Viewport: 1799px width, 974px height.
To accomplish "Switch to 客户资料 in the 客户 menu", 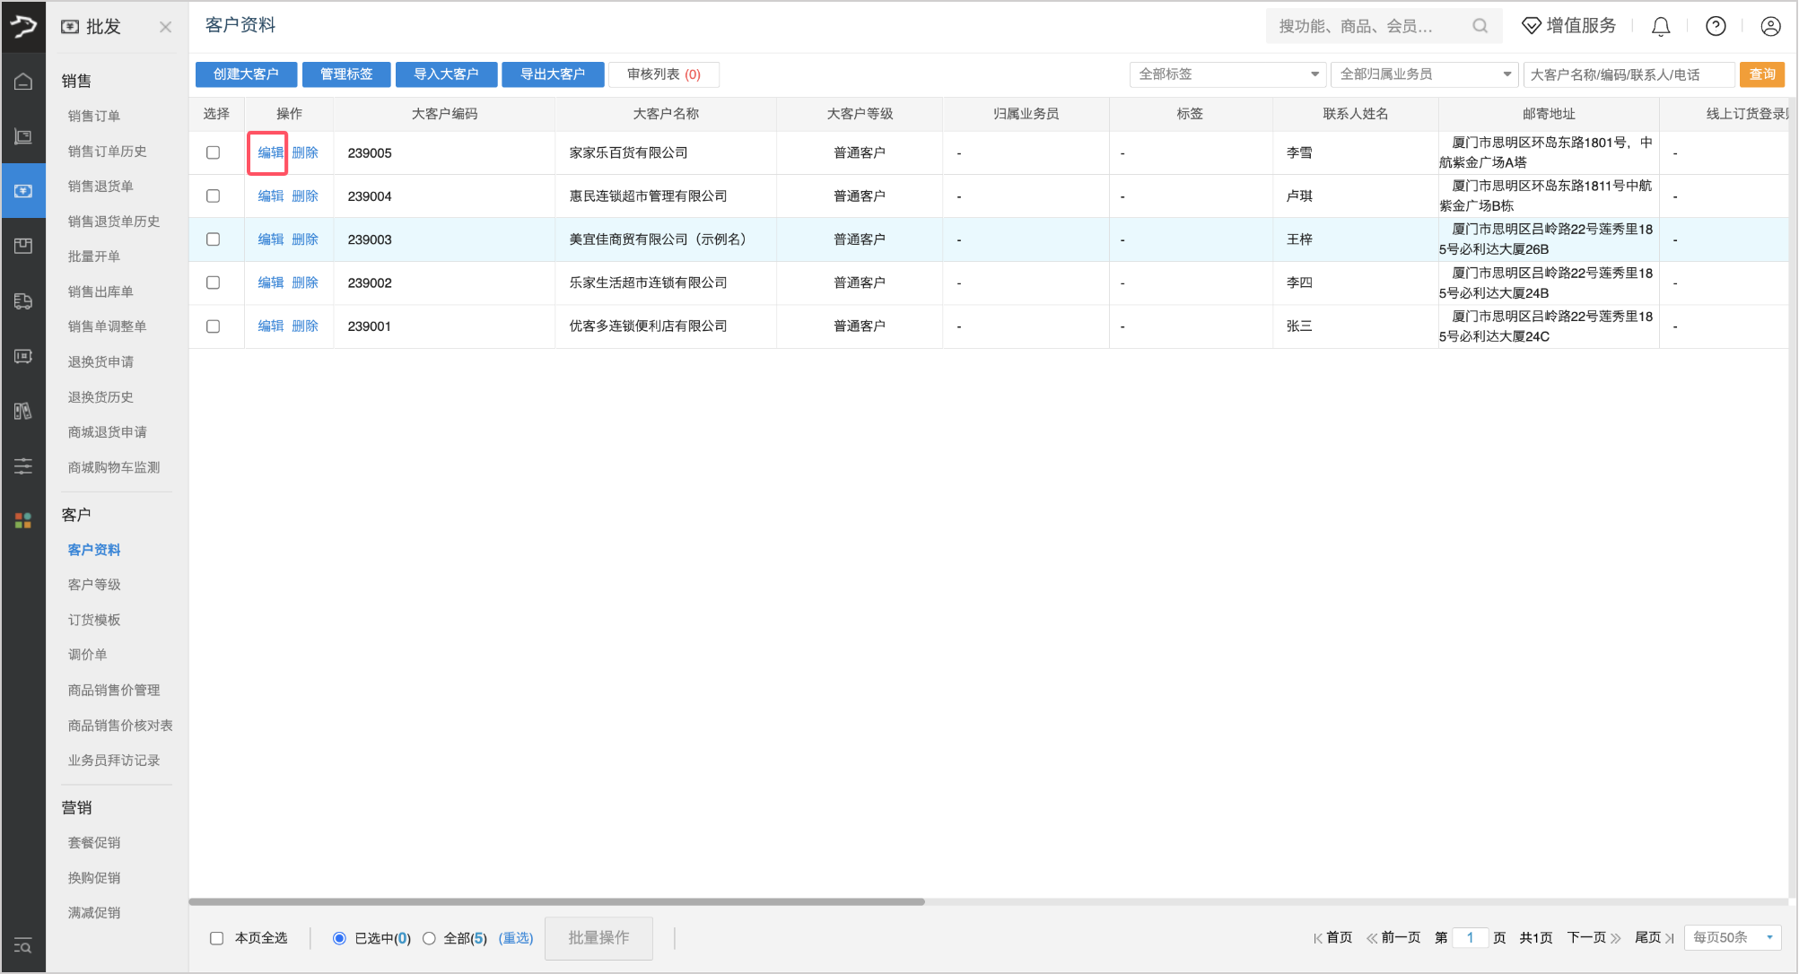I will tap(93, 549).
